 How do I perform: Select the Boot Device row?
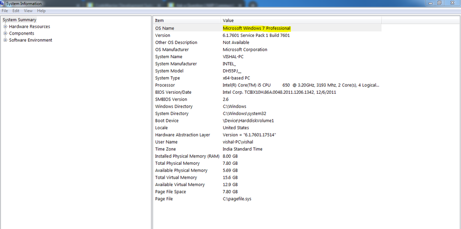[268, 121]
